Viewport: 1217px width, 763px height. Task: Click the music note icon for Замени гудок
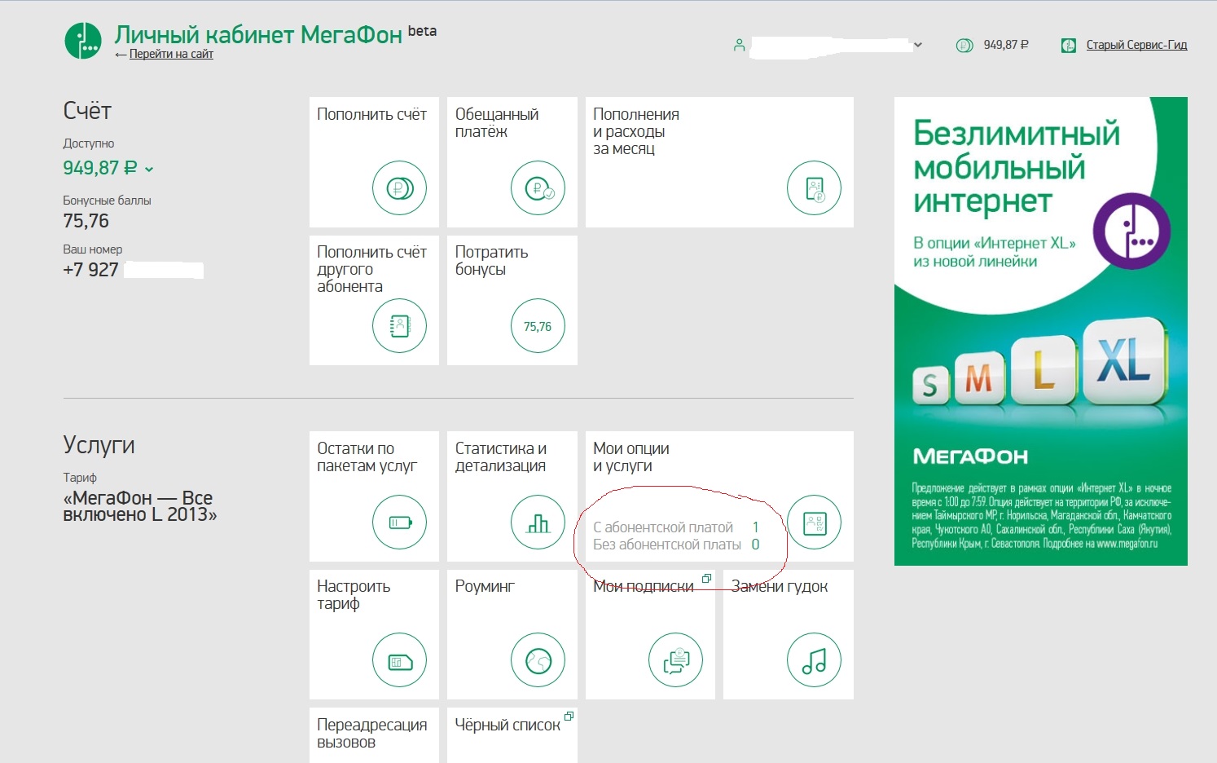[x=814, y=660]
